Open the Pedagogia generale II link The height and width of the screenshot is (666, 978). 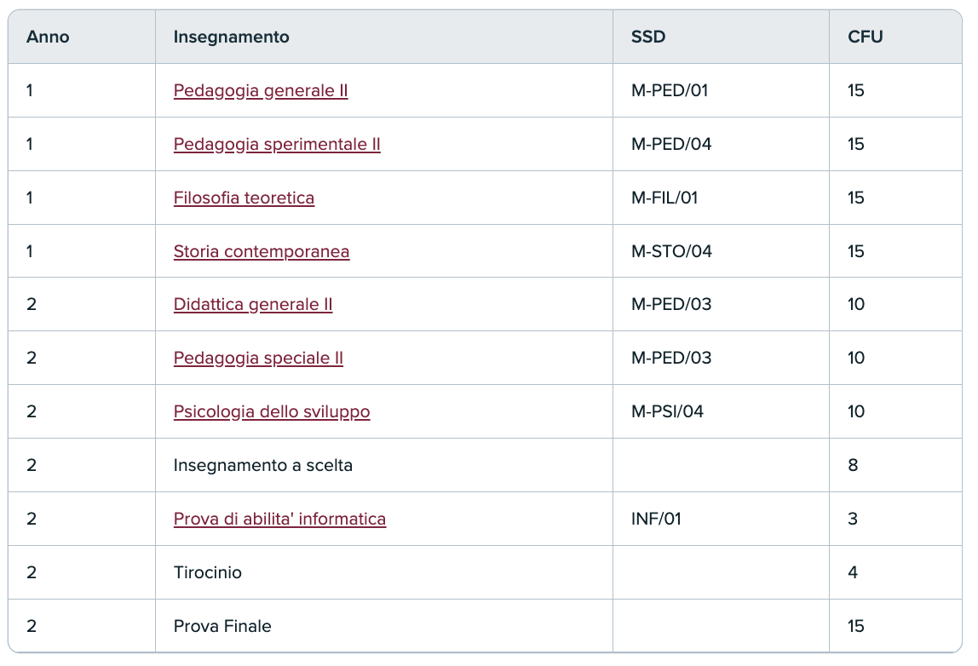[x=261, y=90]
